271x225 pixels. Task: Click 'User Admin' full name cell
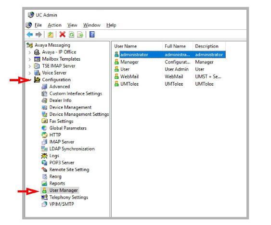click(x=177, y=69)
